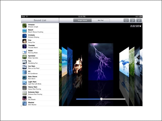Click the unfilled right part of volume slider
The height and width of the screenshot is (121, 162).
point(114,99)
